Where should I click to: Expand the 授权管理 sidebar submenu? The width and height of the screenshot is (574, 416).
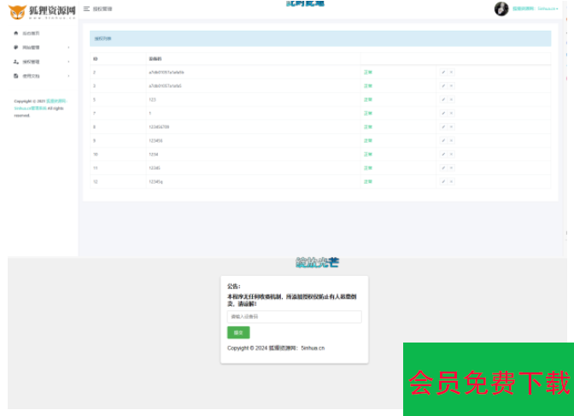click(x=68, y=62)
